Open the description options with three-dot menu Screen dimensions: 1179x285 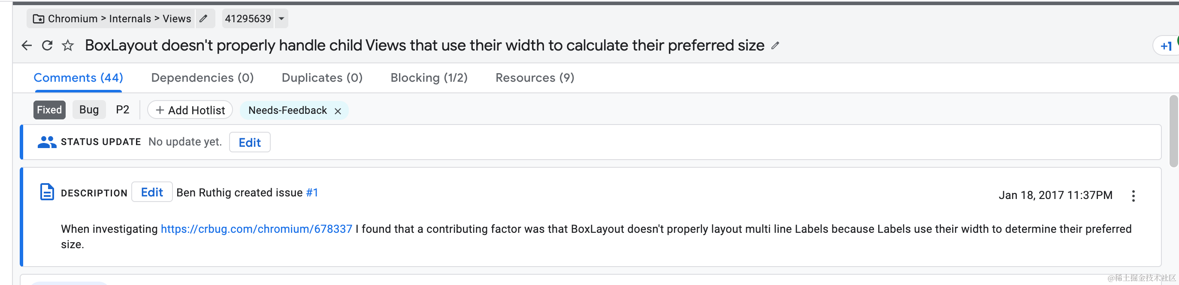coord(1134,196)
